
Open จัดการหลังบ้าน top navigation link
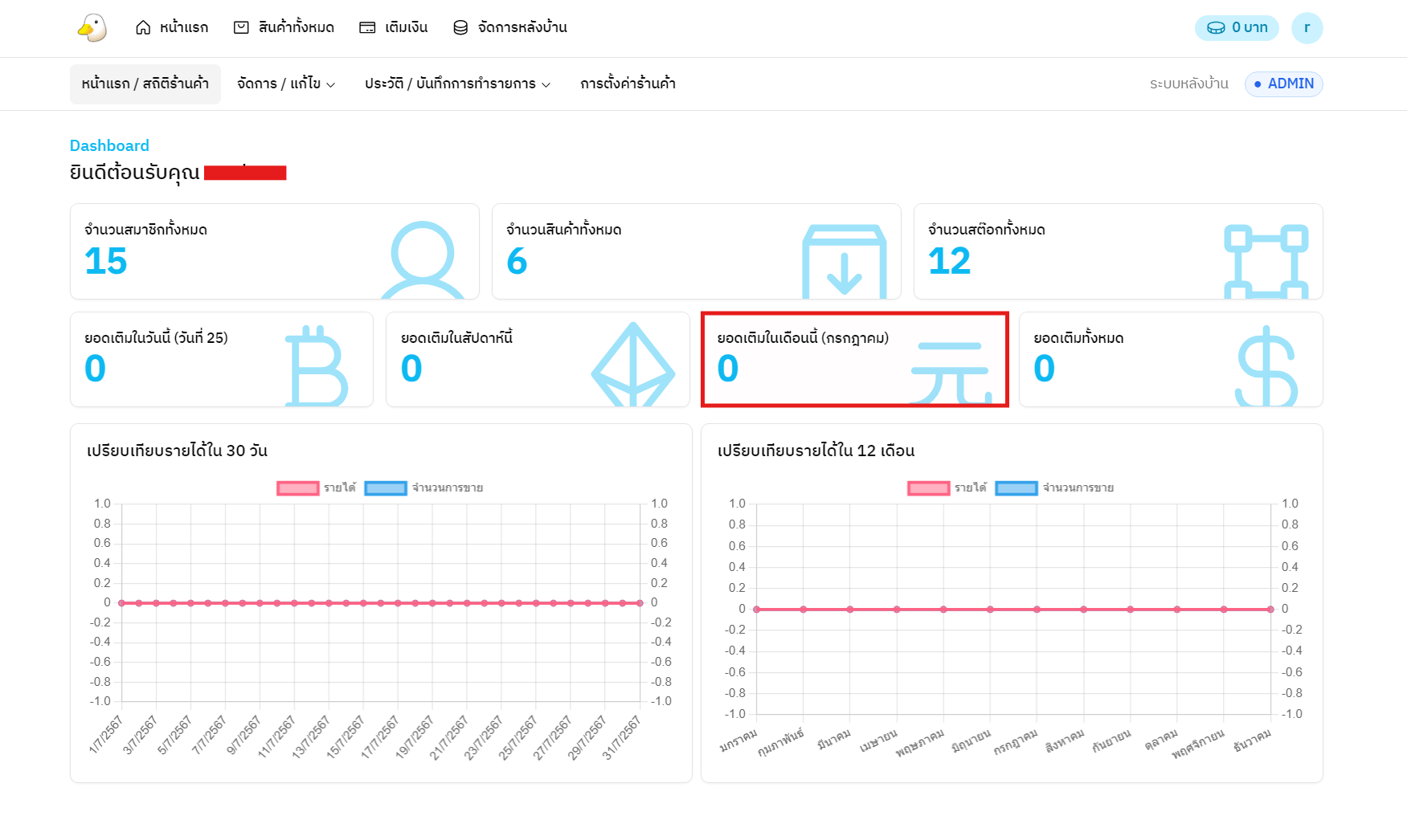[510, 27]
